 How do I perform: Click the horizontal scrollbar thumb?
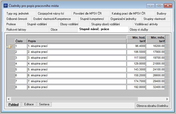(x=74, y=99)
